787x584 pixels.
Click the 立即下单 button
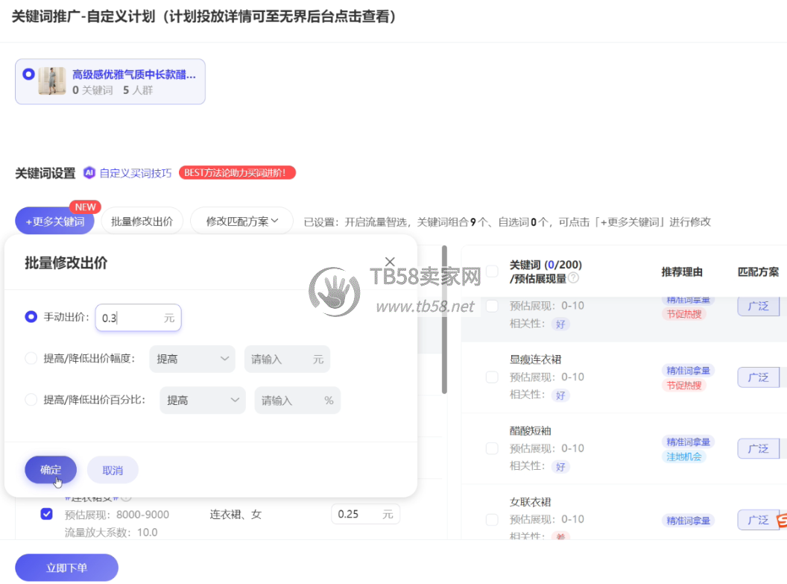click(66, 568)
